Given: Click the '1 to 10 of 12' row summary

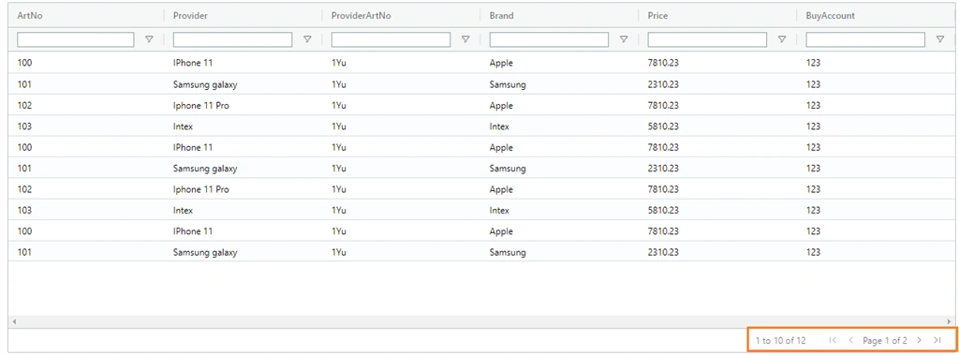Looking at the screenshot, I should coord(780,340).
